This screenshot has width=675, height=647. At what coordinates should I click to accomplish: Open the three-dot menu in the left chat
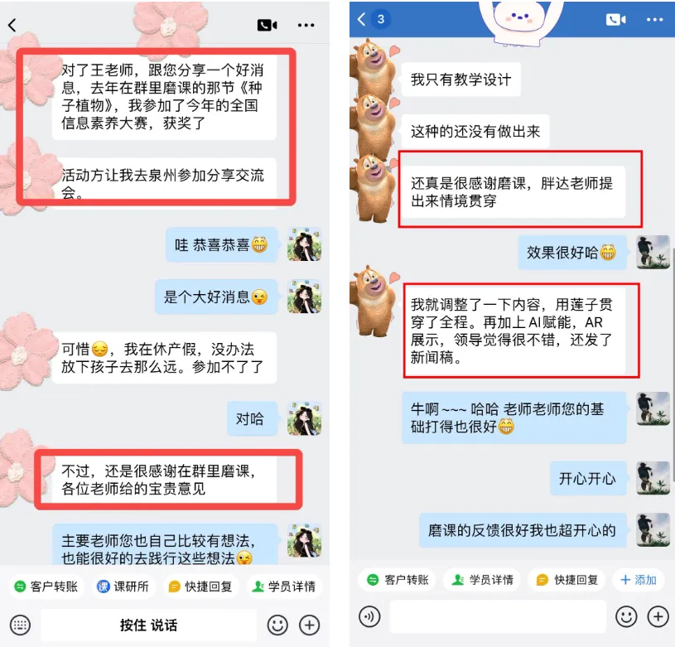306,26
